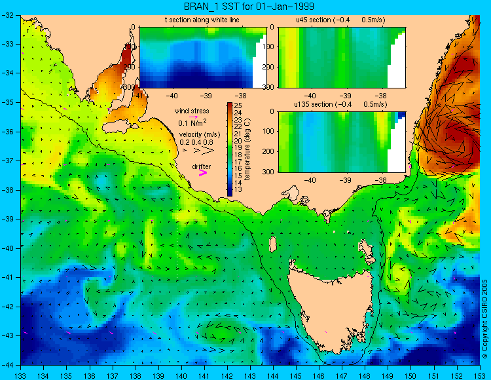
Task: Open the u45 section velocity inset plot
Action: click(x=342, y=58)
